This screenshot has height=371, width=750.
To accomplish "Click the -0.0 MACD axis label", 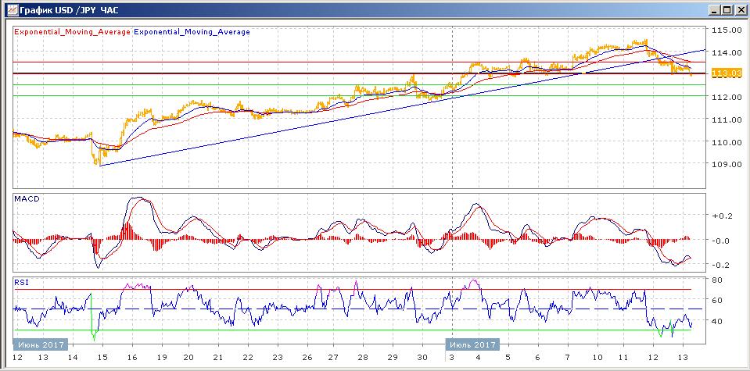I will coord(723,241).
